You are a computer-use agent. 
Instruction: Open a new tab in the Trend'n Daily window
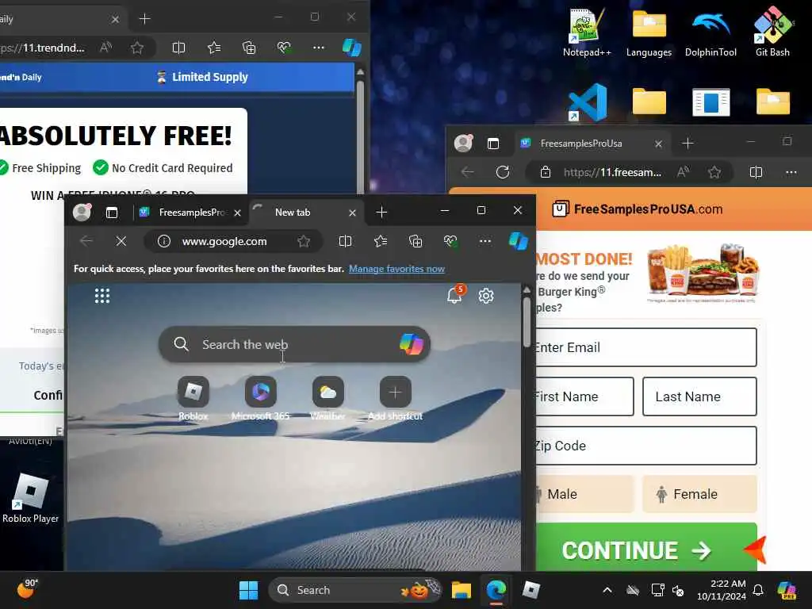coord(145,19)
